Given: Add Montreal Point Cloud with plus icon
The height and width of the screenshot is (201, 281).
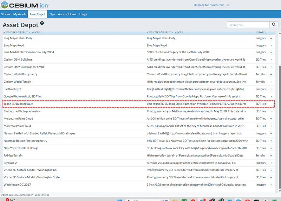Looking at the screenshot, I should pos(271,126).
